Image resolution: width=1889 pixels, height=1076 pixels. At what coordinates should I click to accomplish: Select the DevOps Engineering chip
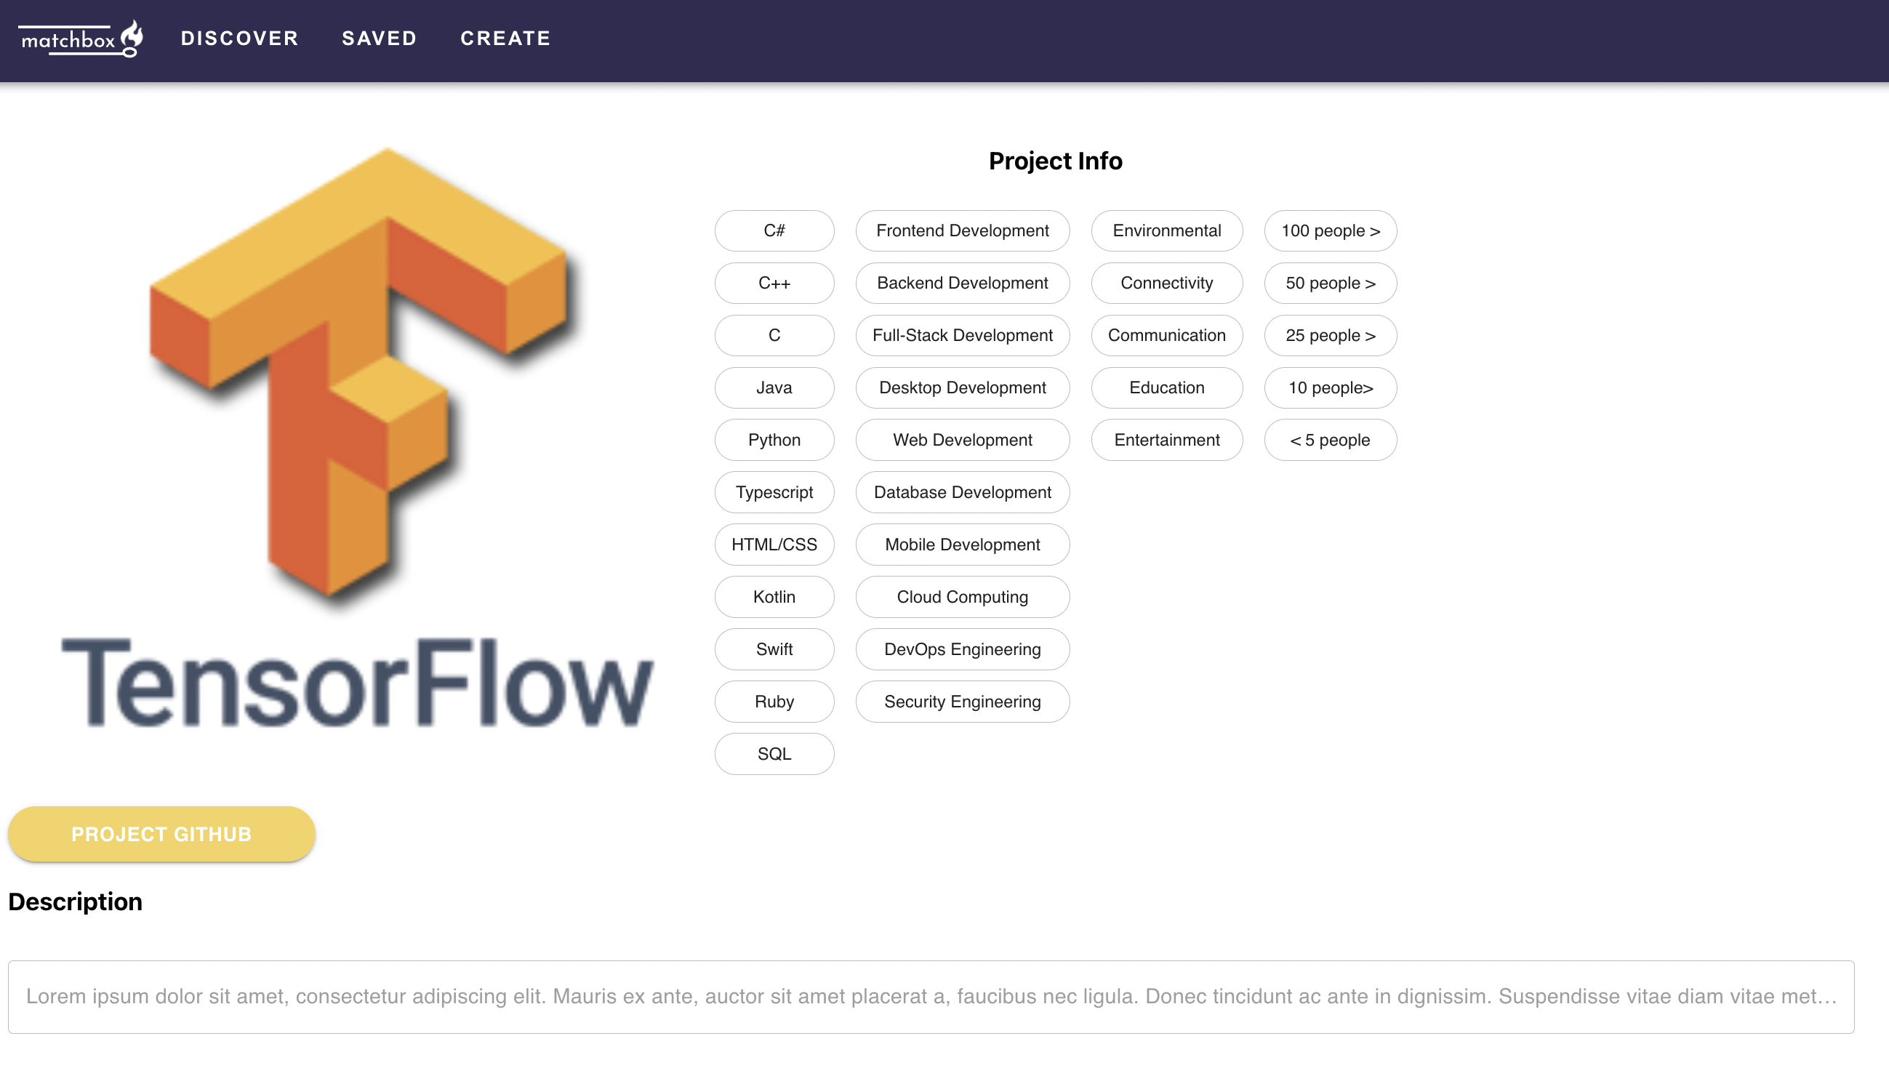pos(962,649)
